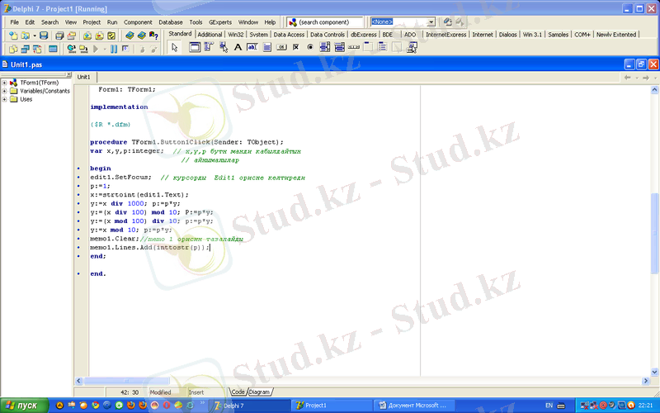Click the Toggle Form/Unit toolbar icon
The width and height of the screenshot is (660, 413).
pyautogui.click(x=37, y=49)
